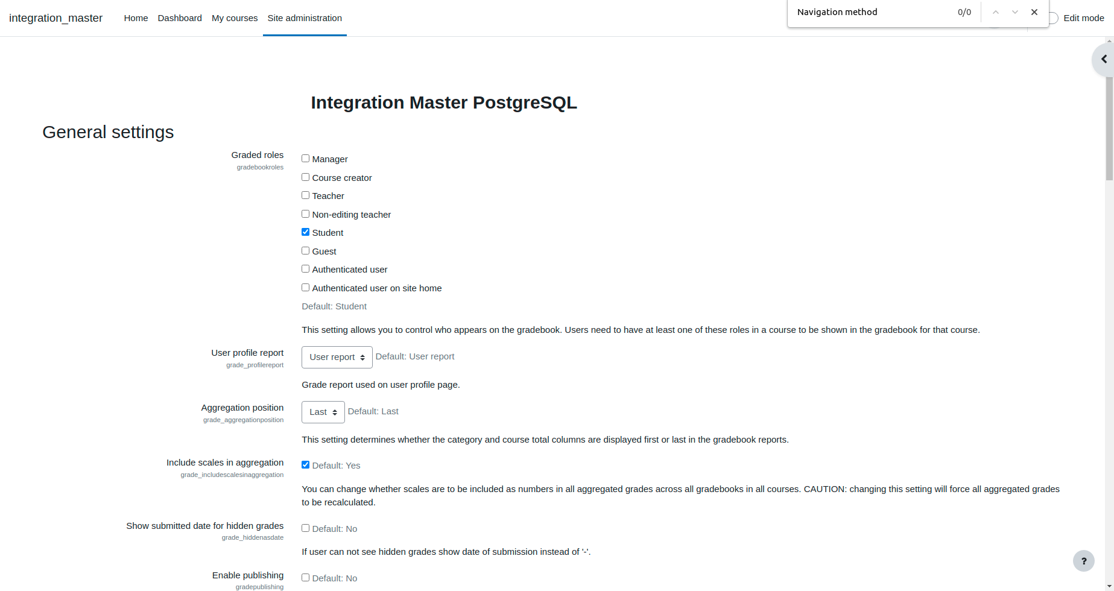Select Site administration tab
Viewport: 1114px width, 591px height.
[x=305, y=18]
